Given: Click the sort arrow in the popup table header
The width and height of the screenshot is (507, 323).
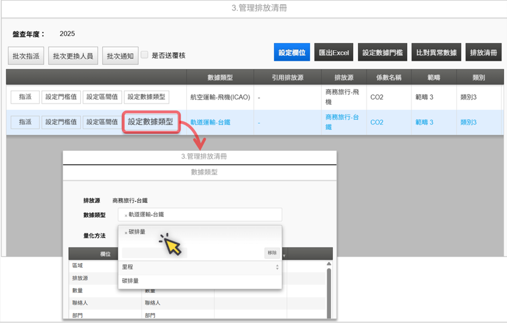Looking at the screenshot, I should (x=284, y=254).
